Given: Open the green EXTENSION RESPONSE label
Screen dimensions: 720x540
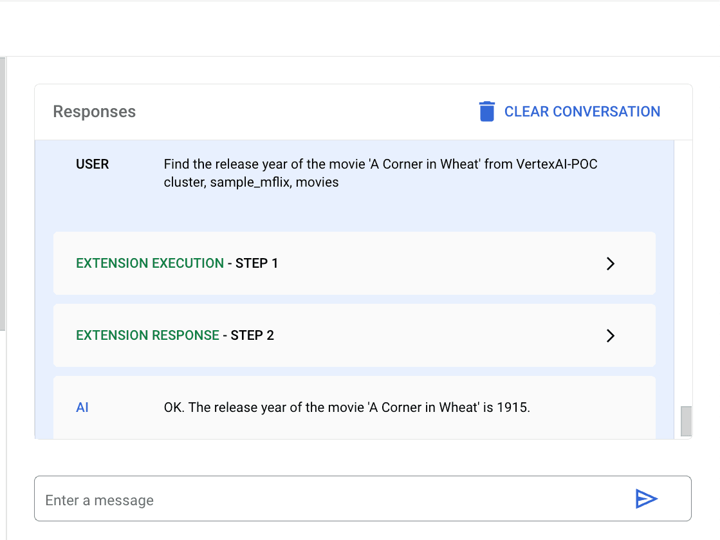Looking at the screenshot, I should point(147,335).
